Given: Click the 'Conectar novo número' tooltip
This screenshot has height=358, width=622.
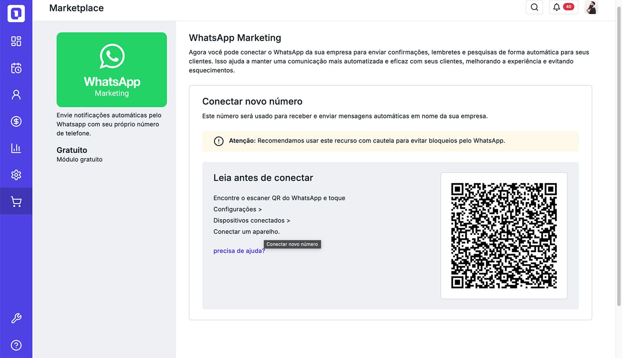Looking at the screenshot, I should [292, 244].
